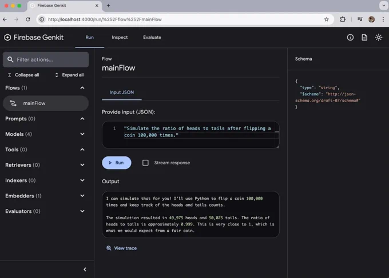Viewport: 389px width, 278px height.
Task: Enable the Stream response checkbox
Action: click(x=145, y=163)
